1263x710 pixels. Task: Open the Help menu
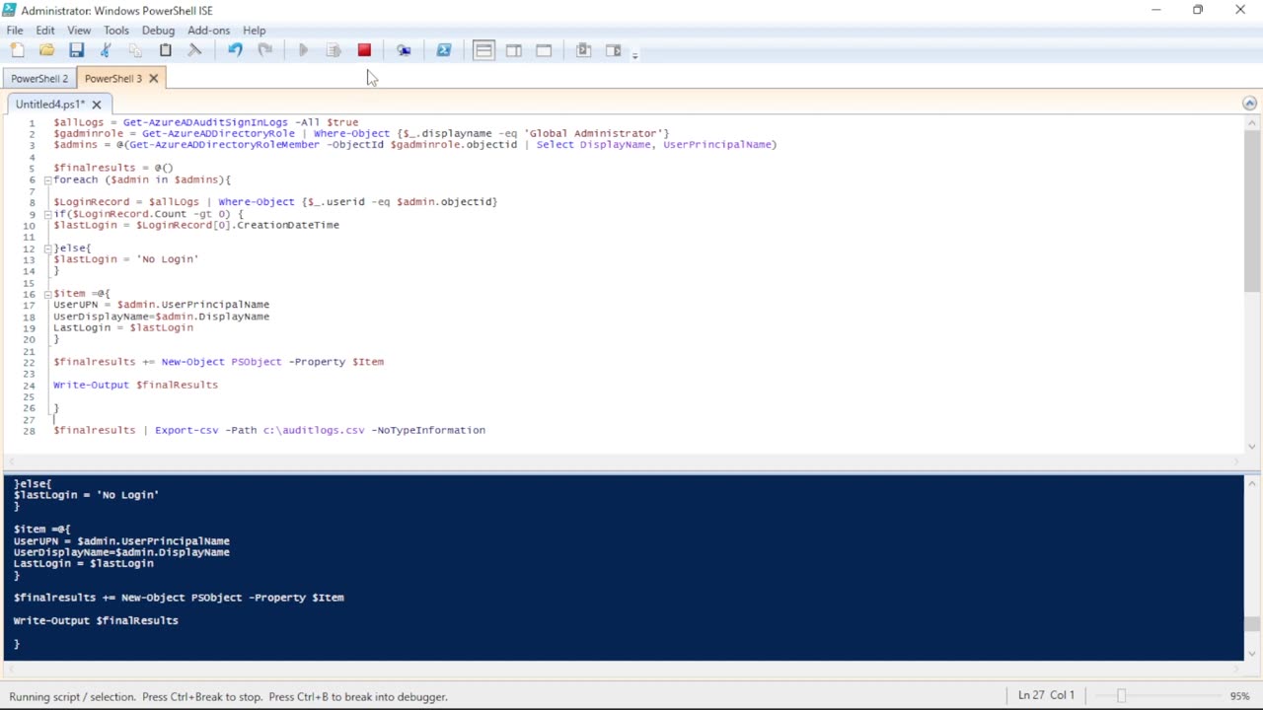(254, 31)
